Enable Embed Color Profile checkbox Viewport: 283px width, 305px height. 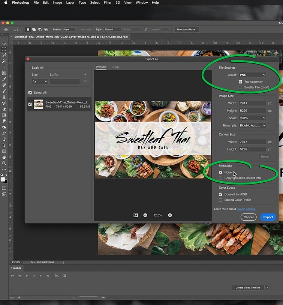coord(220,200)
